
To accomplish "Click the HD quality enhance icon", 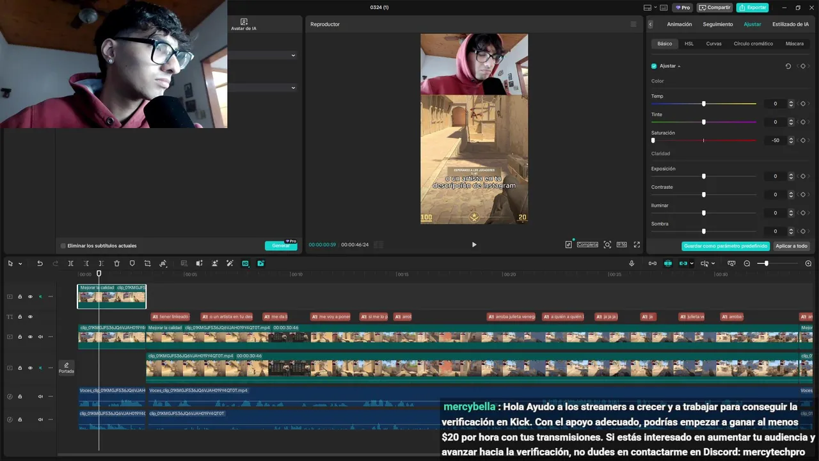I will click(x=245, y=263).
